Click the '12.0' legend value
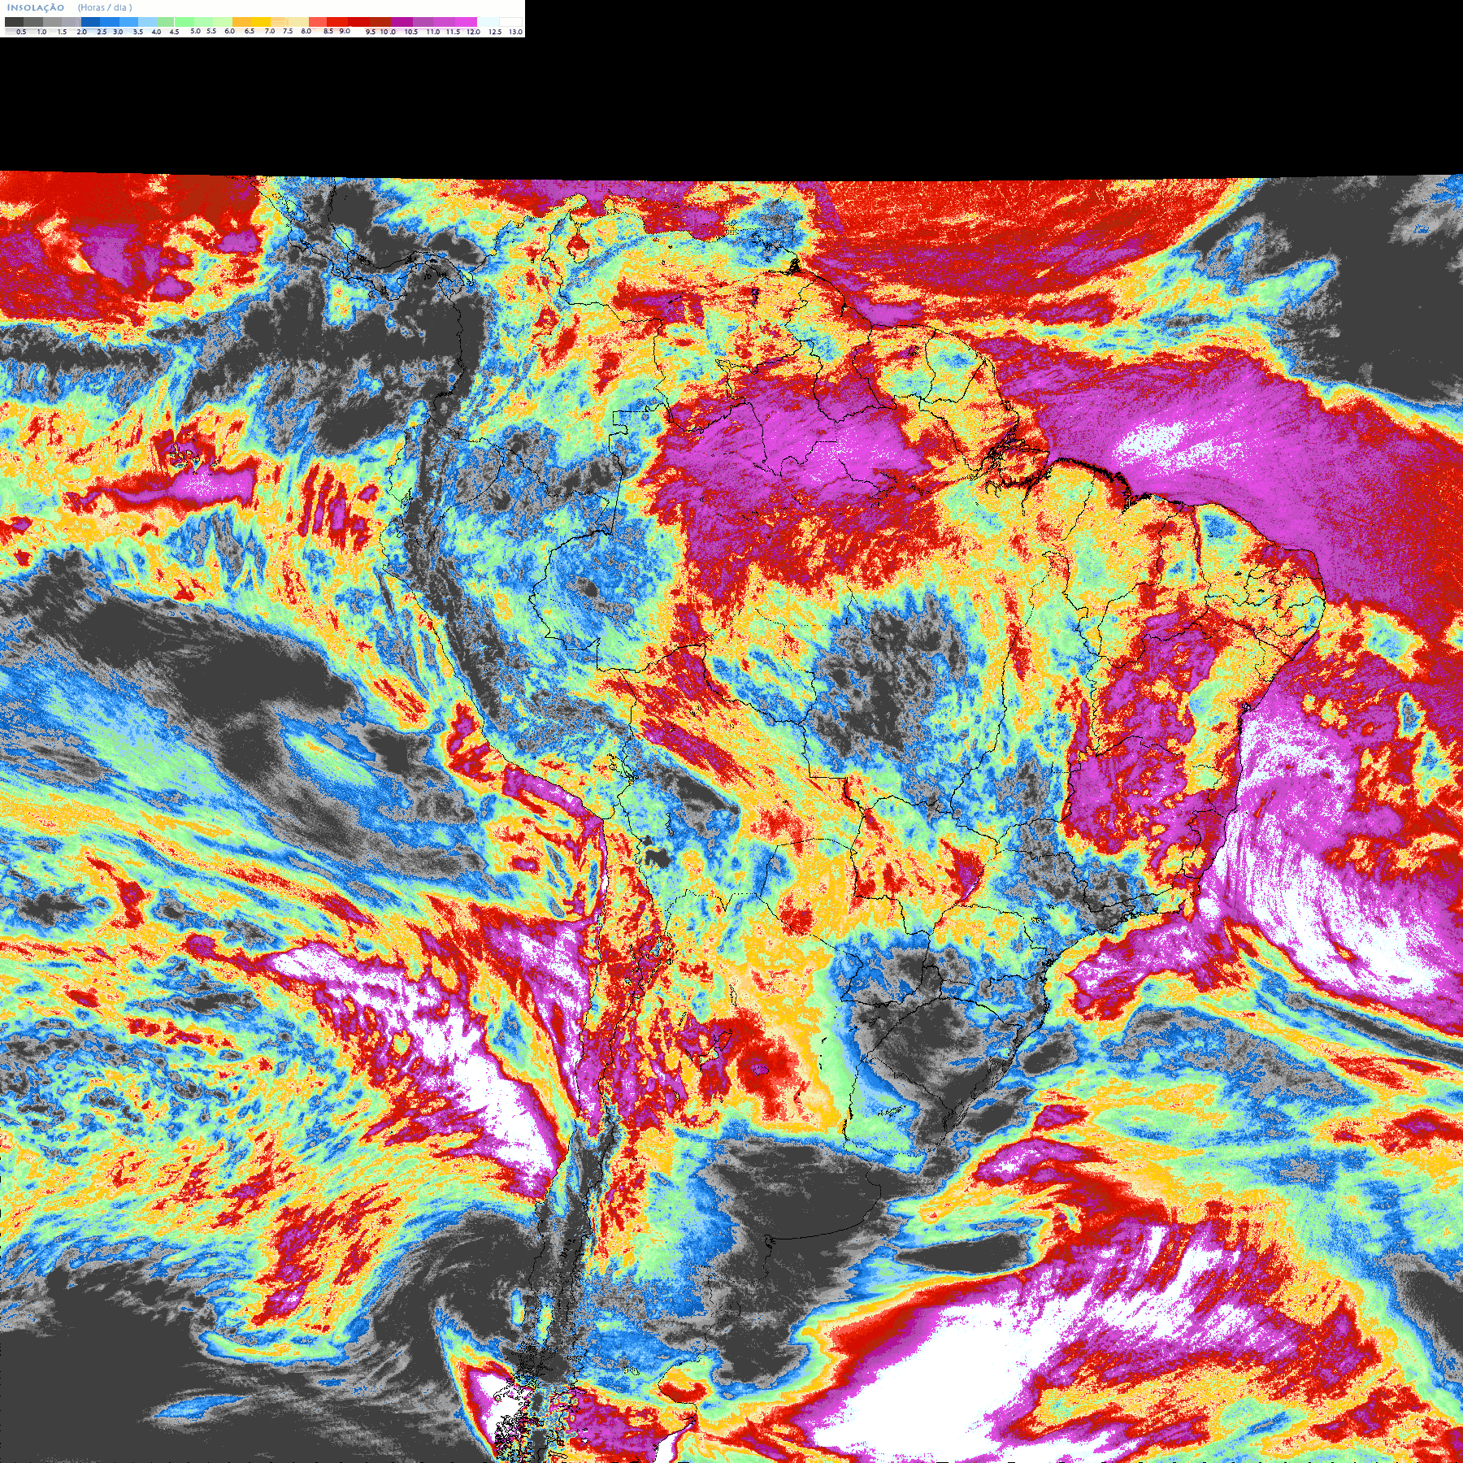 point(473,32)
